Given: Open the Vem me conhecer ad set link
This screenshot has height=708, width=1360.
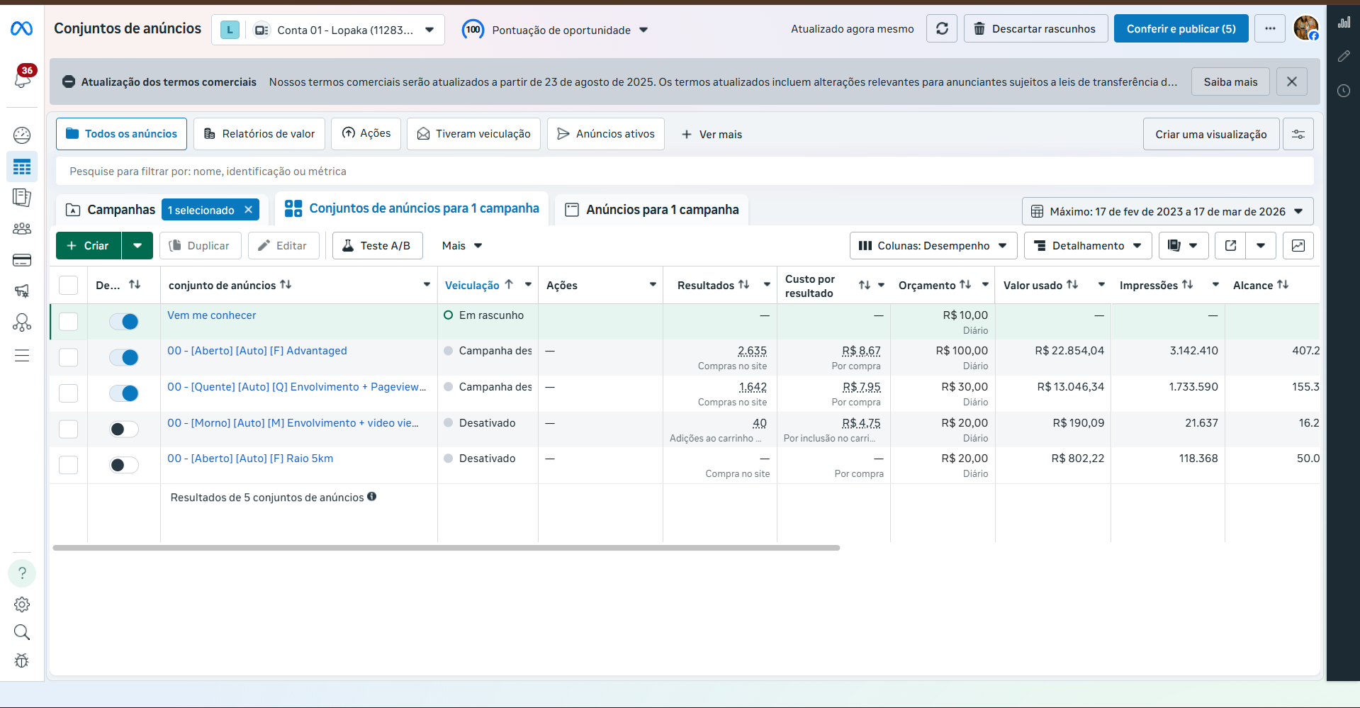Looking at the screenshot, I should click(x=212, y=315).
